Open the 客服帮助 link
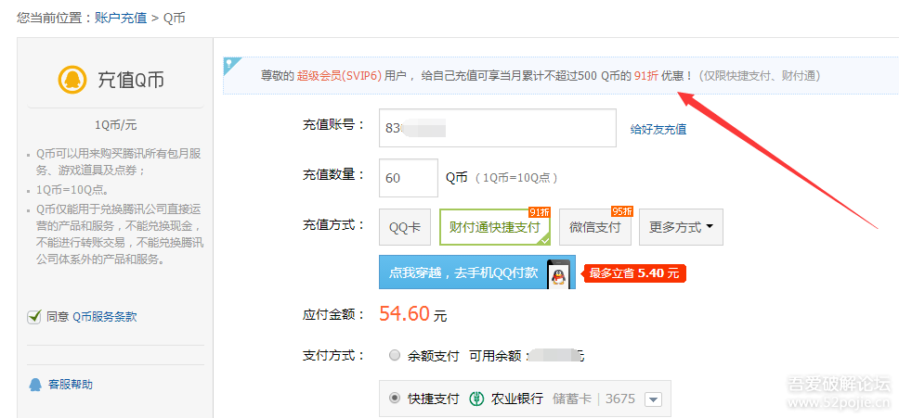Screen dimensions: 899x418 click(70, 385)
